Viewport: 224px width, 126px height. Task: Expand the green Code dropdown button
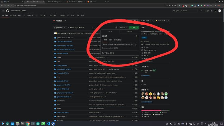coord(134,28)
